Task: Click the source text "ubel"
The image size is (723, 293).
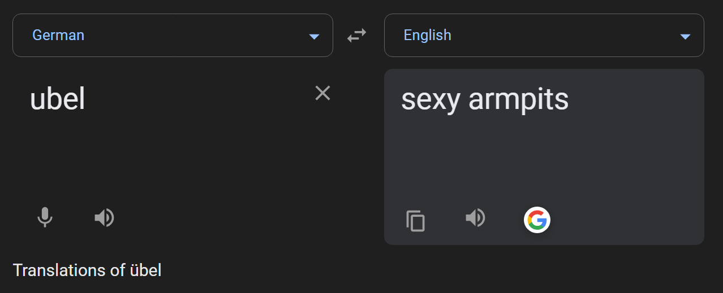Action: pos(58,99)
